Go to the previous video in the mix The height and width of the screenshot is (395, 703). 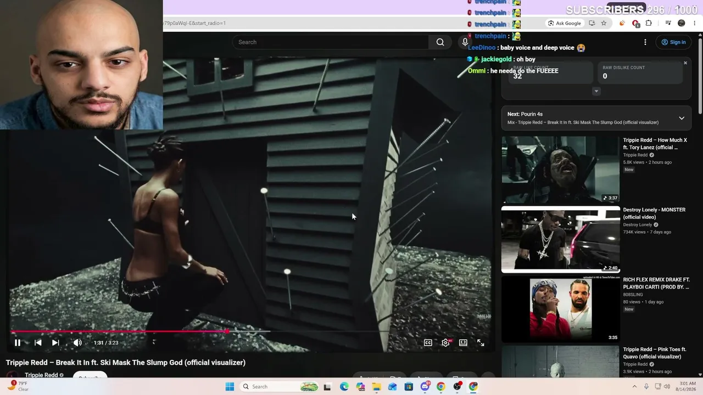click(38, 343)
